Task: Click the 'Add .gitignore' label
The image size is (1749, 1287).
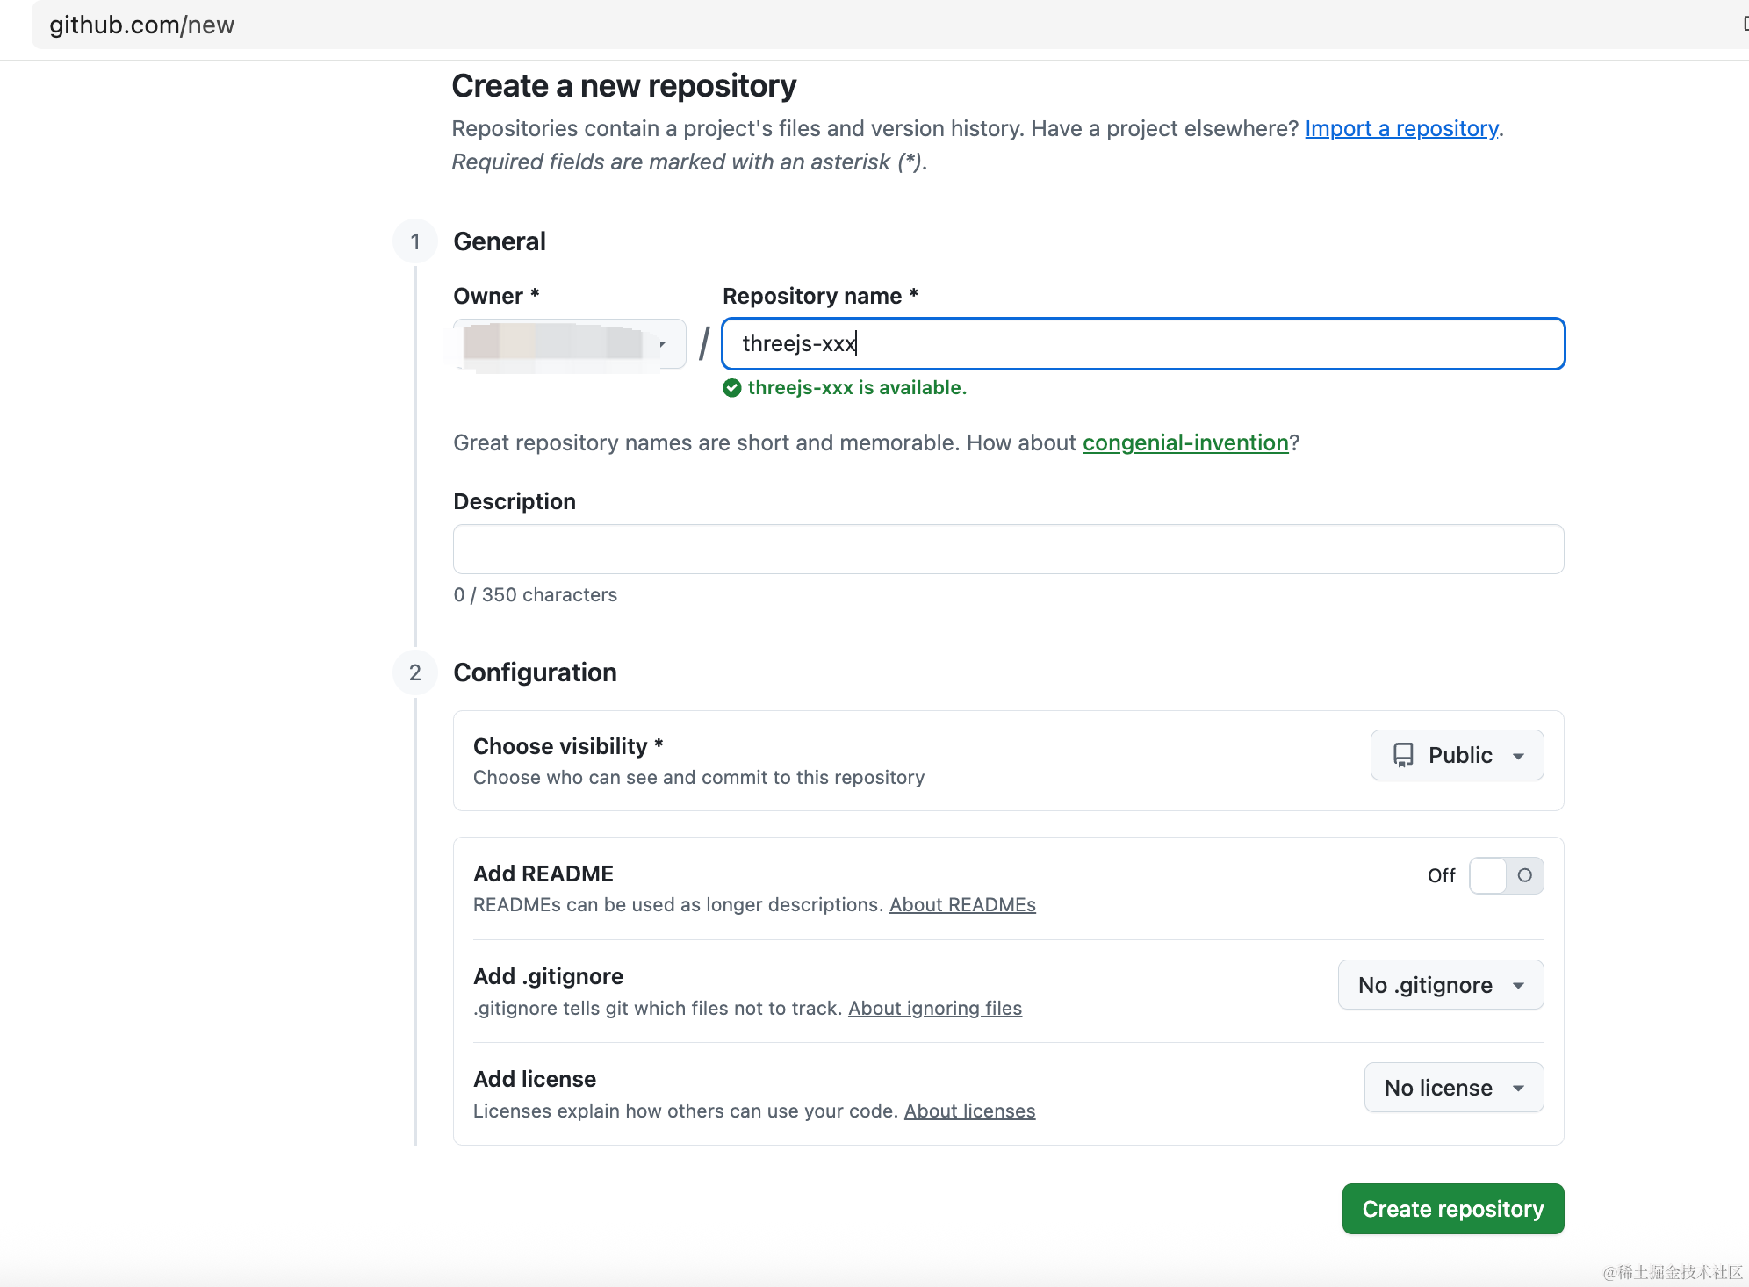Action: (x=548, y=976)
